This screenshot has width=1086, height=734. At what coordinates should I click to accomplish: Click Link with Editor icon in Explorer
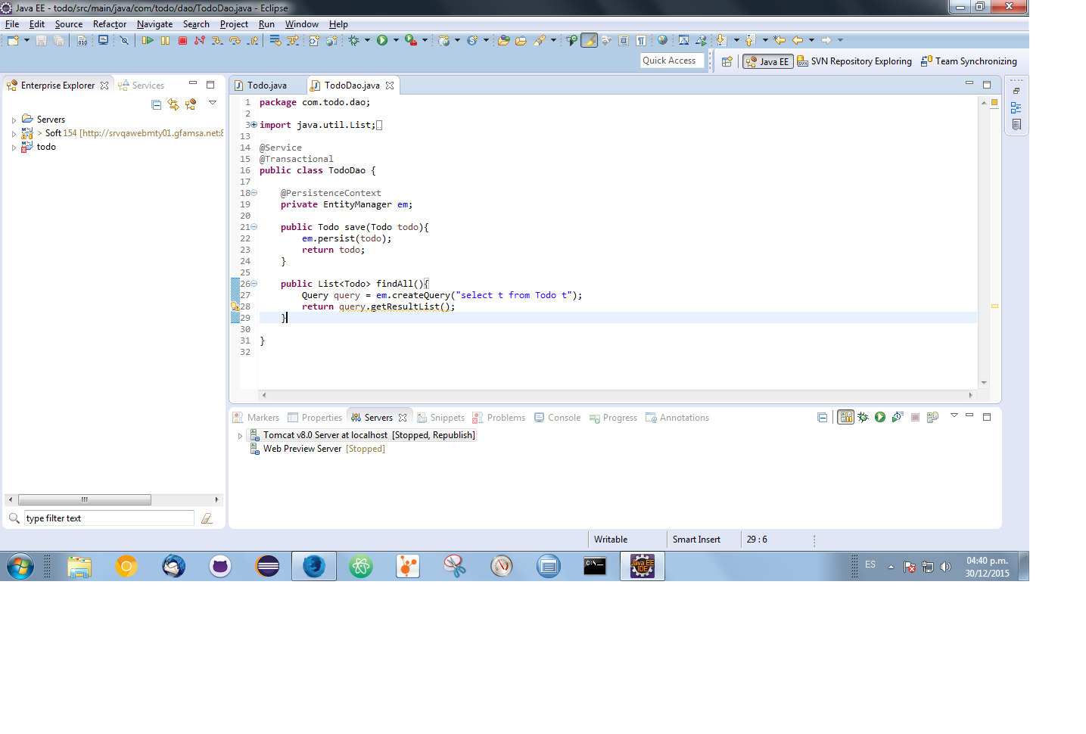point(173,104)
